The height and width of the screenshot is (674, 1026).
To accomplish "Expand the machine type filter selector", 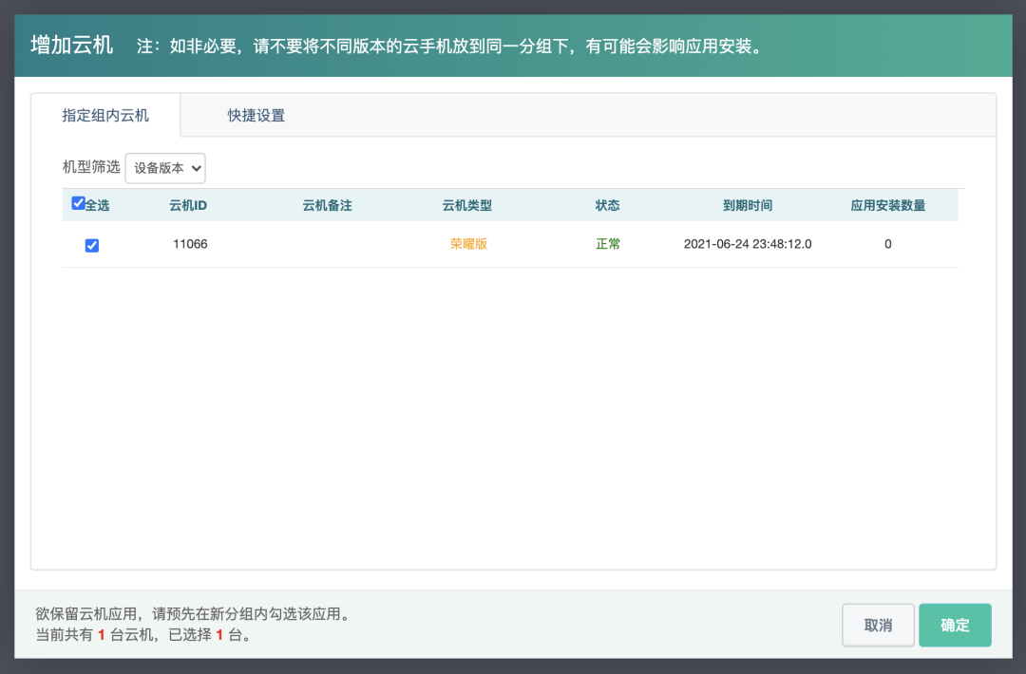I will pos(164,168).
